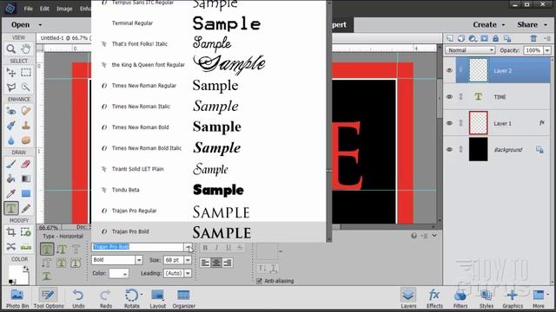The width and height of the screenshot is (556, 312).
Task: Select the Layer 1 thumbnail
Action: (x=478, y=123)
